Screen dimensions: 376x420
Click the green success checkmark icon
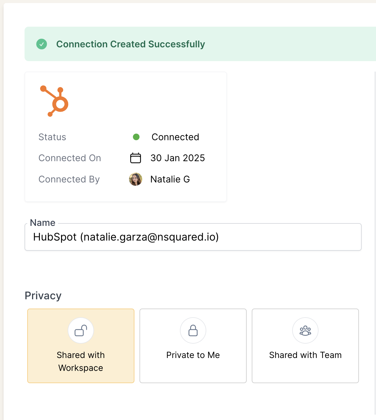(x=42, y=44)
